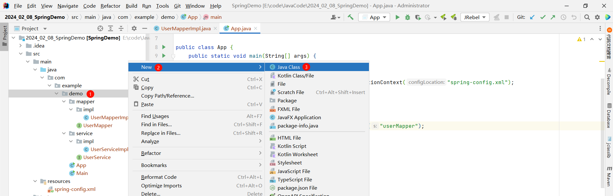Open the JRebel dropdown selector
613x196 pixels.
point(475,17)
